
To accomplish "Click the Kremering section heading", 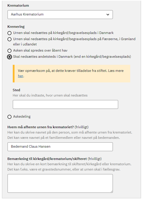I will click(16, 27).
